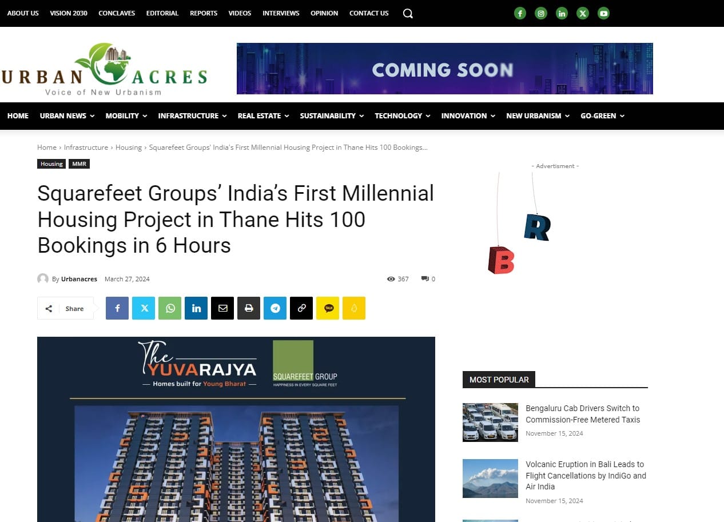This screenshot has width=724, height=522.
Task: Expand the Go-Green dropdown menu
Action: (602, 115)
